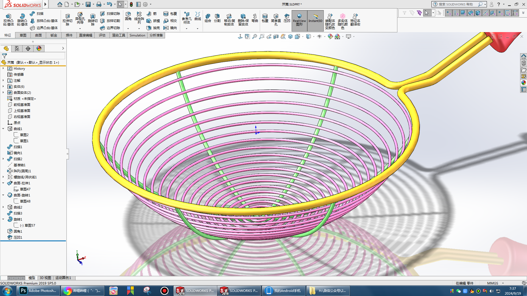
Task: Open the DisplayManager appearance tab
Action: pyautogui.click(x=39, y=49)
